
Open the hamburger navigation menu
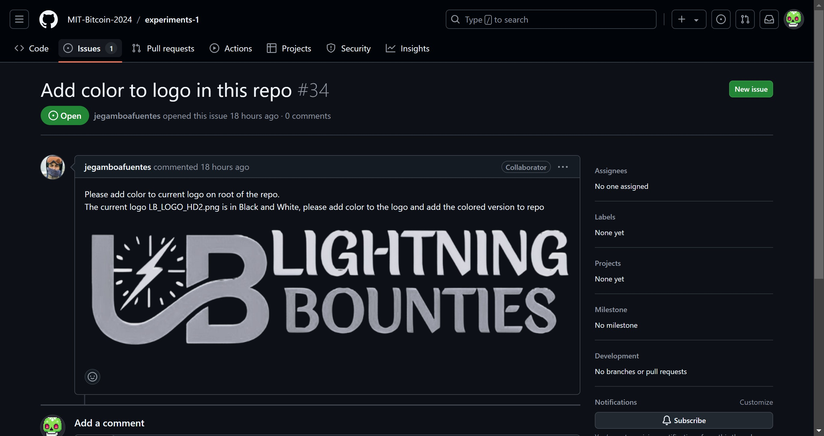pyautogui.click(x=19, y=20)
